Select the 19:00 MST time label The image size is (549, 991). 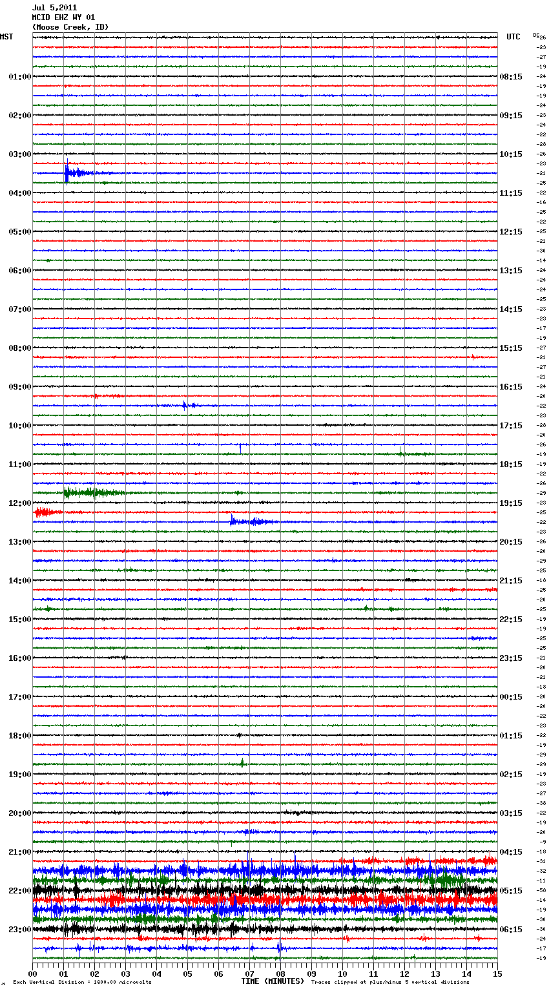20,775
